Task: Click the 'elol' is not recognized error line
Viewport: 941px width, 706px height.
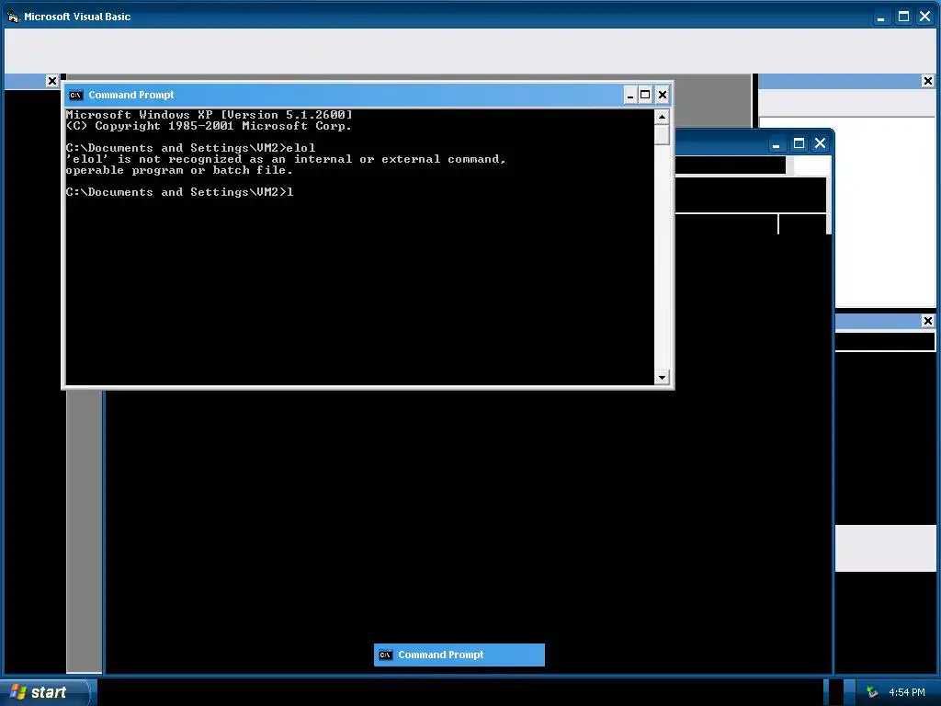Action: (x=286, y=159)
